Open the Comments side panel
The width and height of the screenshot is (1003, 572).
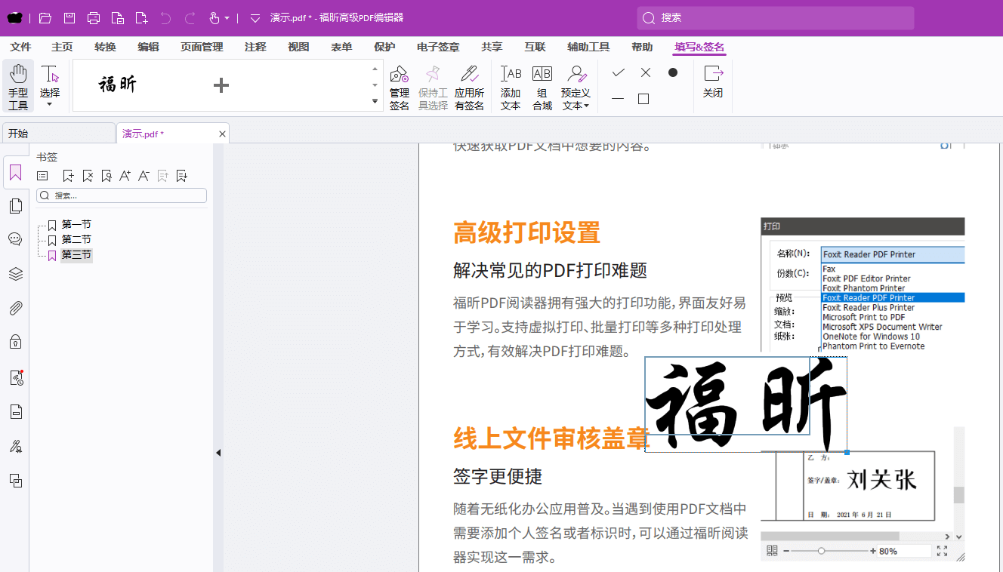click(x=15, y=239)
